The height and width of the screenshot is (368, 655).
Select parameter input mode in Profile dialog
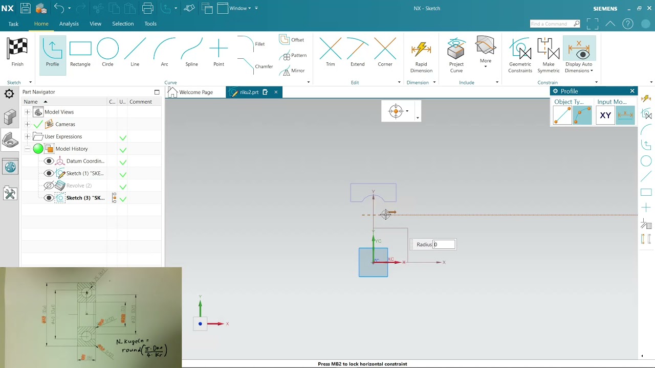point(625,116)
